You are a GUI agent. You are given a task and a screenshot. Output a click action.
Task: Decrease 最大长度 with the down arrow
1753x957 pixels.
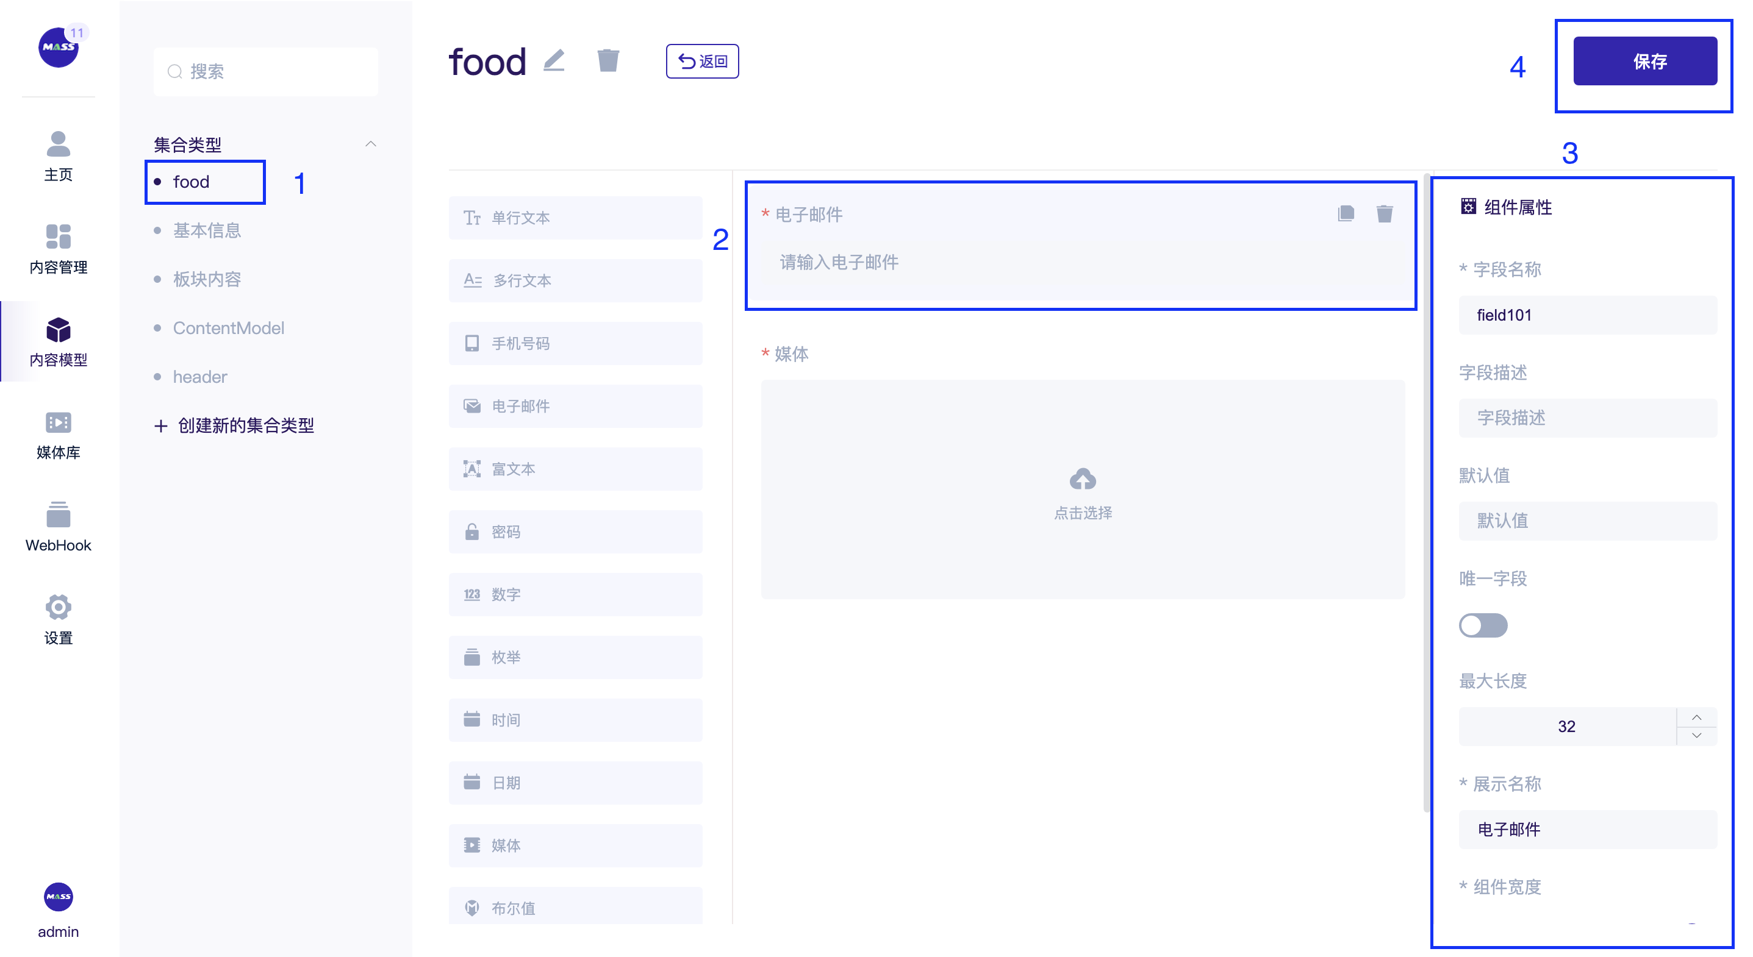tap(1696, 735)
